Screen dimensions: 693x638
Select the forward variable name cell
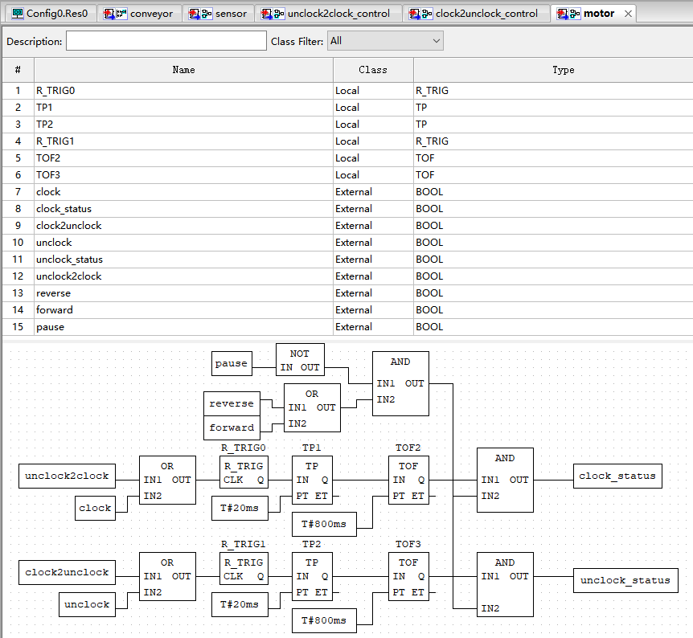[x=183, y=309]
